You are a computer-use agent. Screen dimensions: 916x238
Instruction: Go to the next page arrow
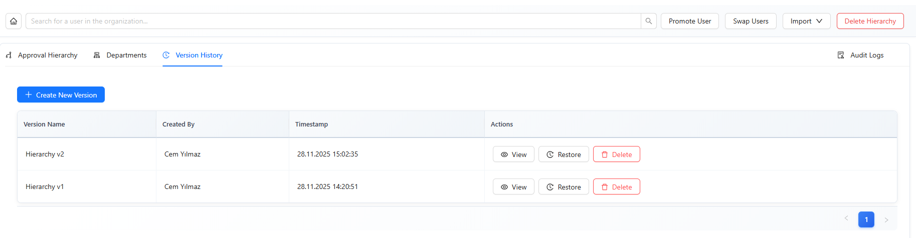[x=886, y=219]
